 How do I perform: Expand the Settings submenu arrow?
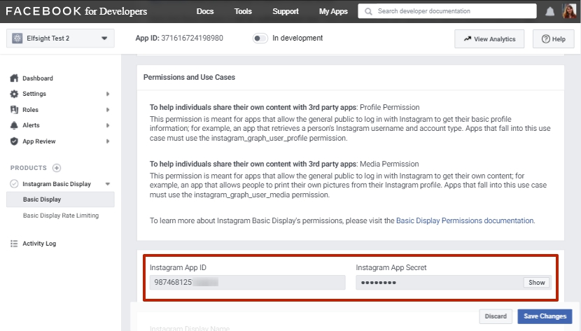point(108,94)
